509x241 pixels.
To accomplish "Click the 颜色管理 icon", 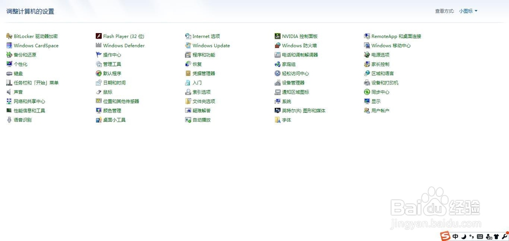I will tap(99, 111).
